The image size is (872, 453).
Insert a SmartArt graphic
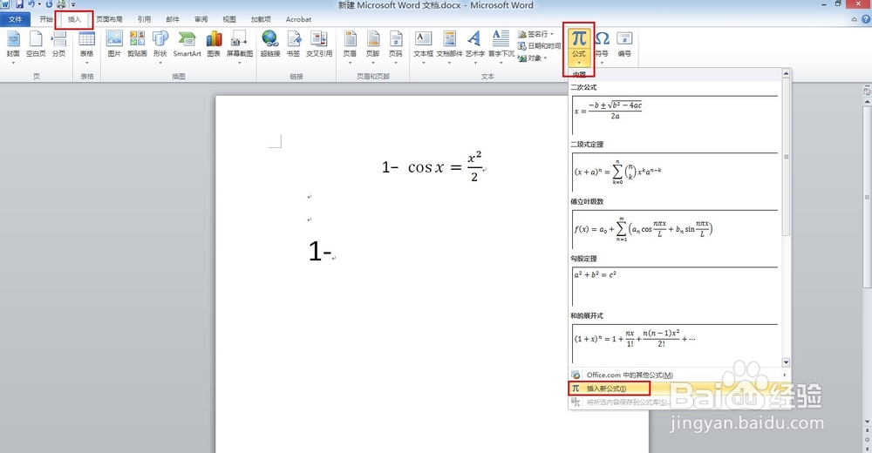(x=187, y=44)
